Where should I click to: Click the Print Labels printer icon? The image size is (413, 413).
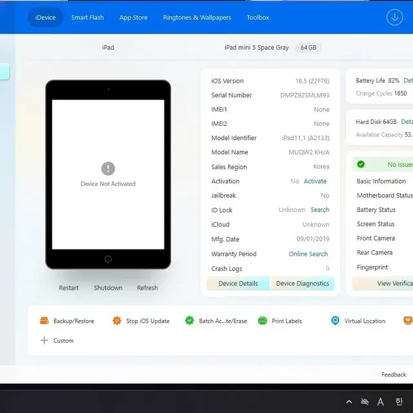(263, 321)
